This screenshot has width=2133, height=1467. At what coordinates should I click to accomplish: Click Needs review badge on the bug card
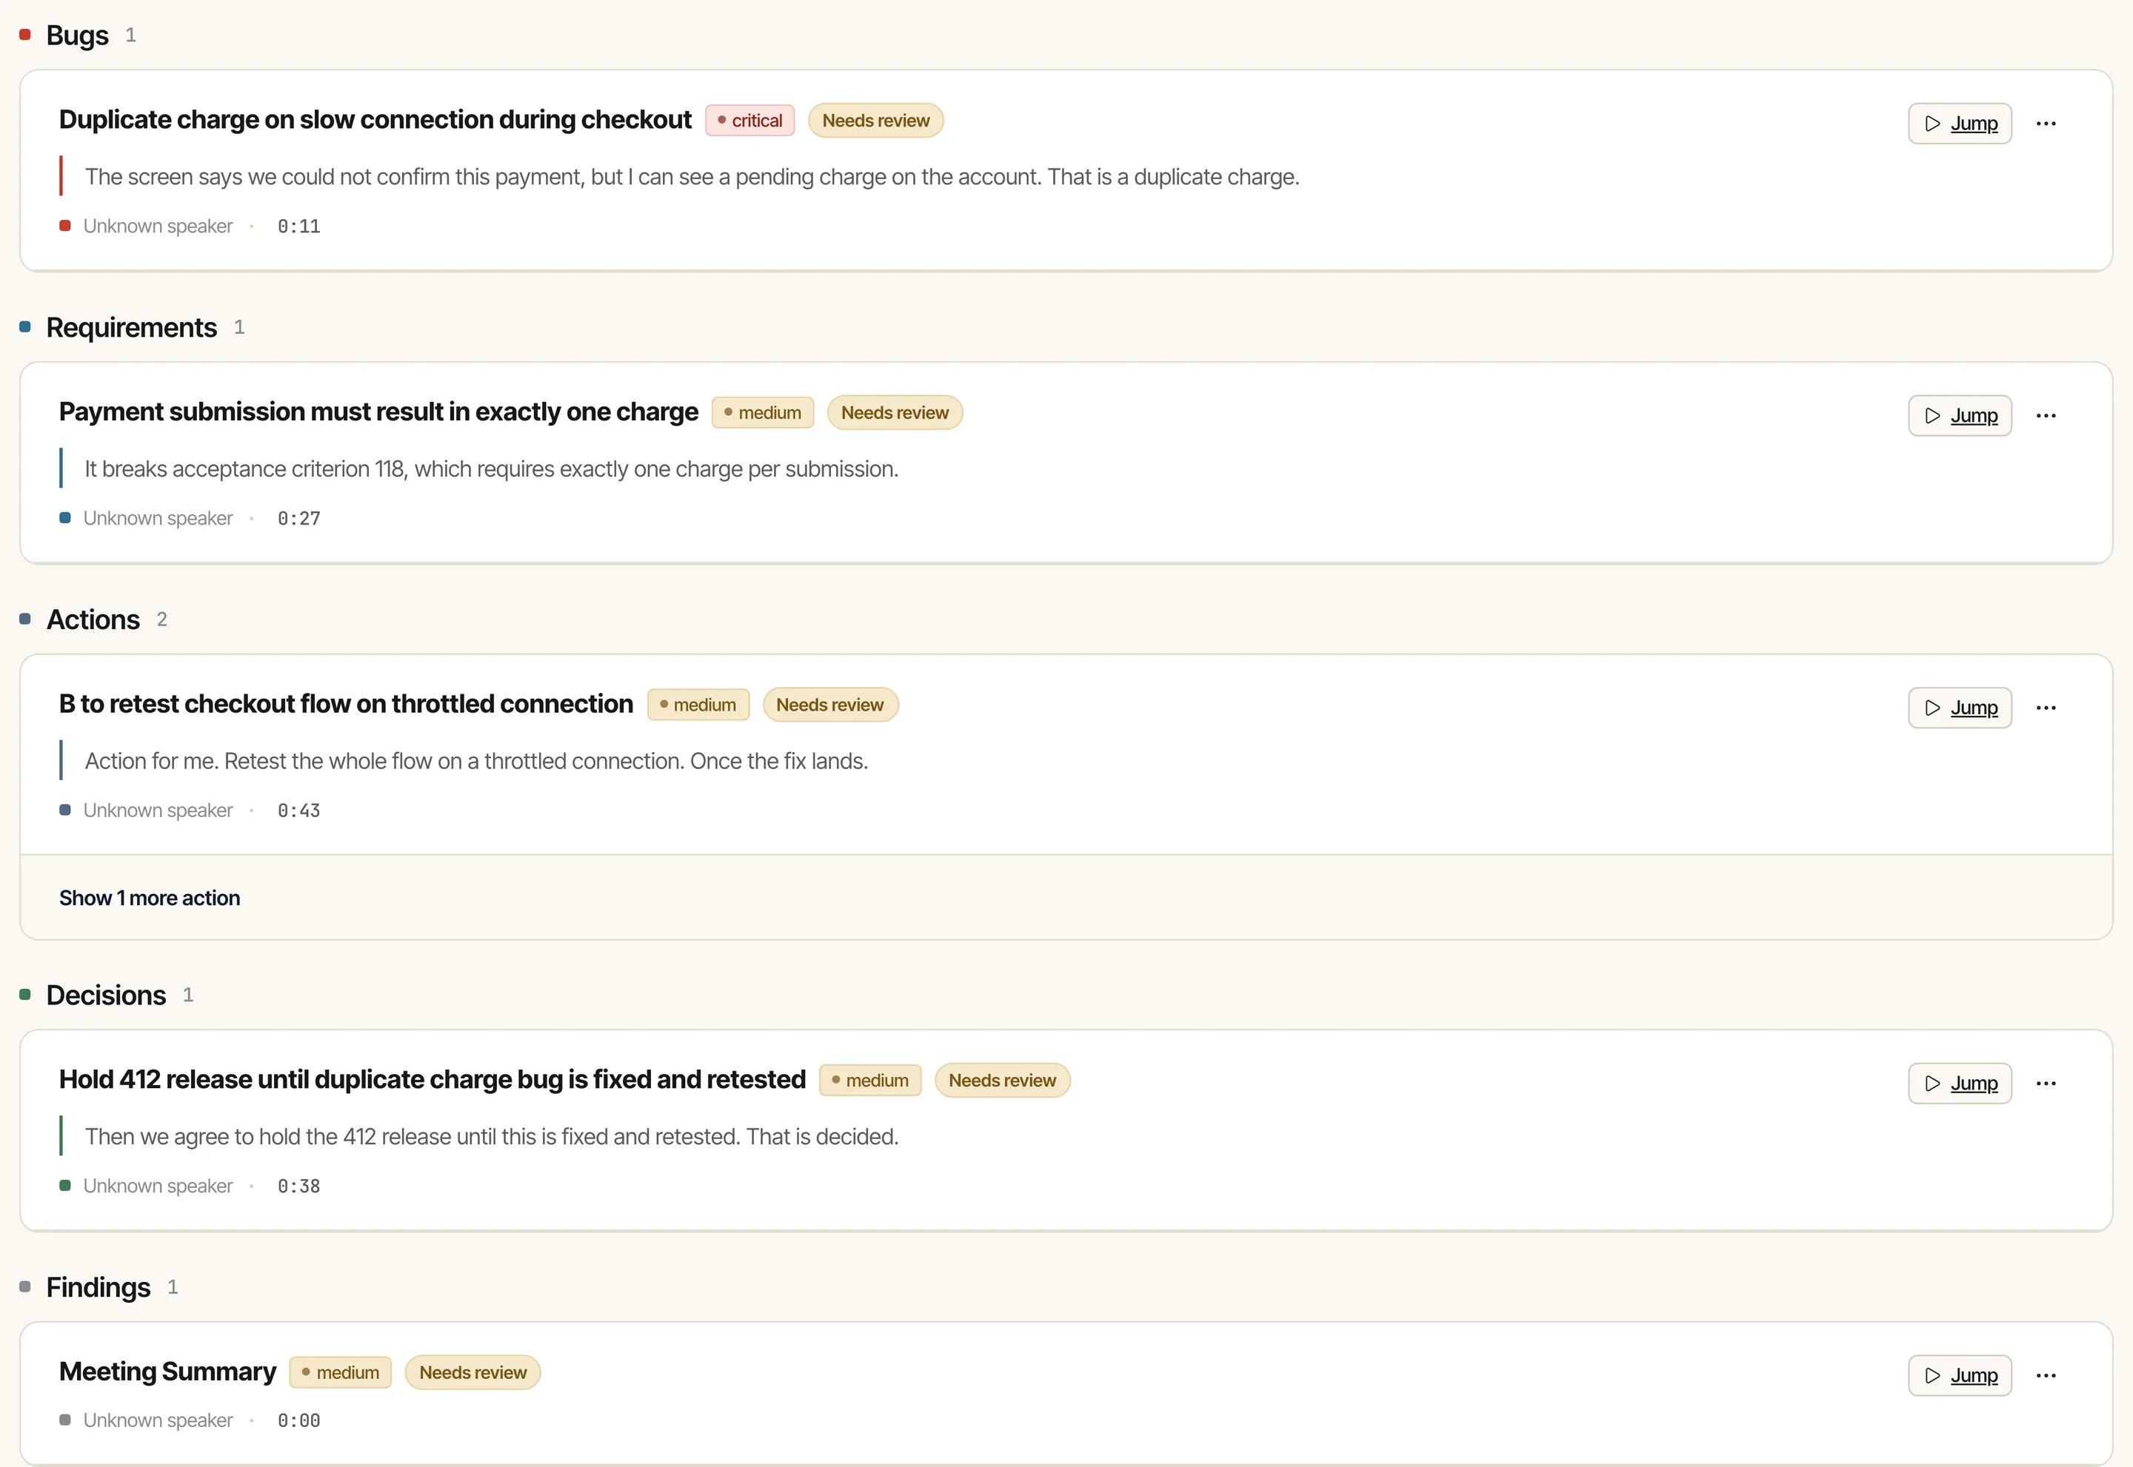pyautogui.click(x=875, y=121)
